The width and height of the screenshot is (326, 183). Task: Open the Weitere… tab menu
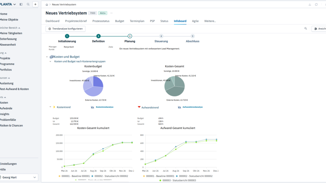click(210, 21)
